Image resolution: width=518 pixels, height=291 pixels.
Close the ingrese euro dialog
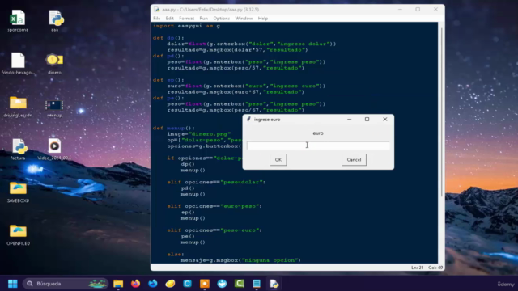pyautogui.click(x=385, y=120)
